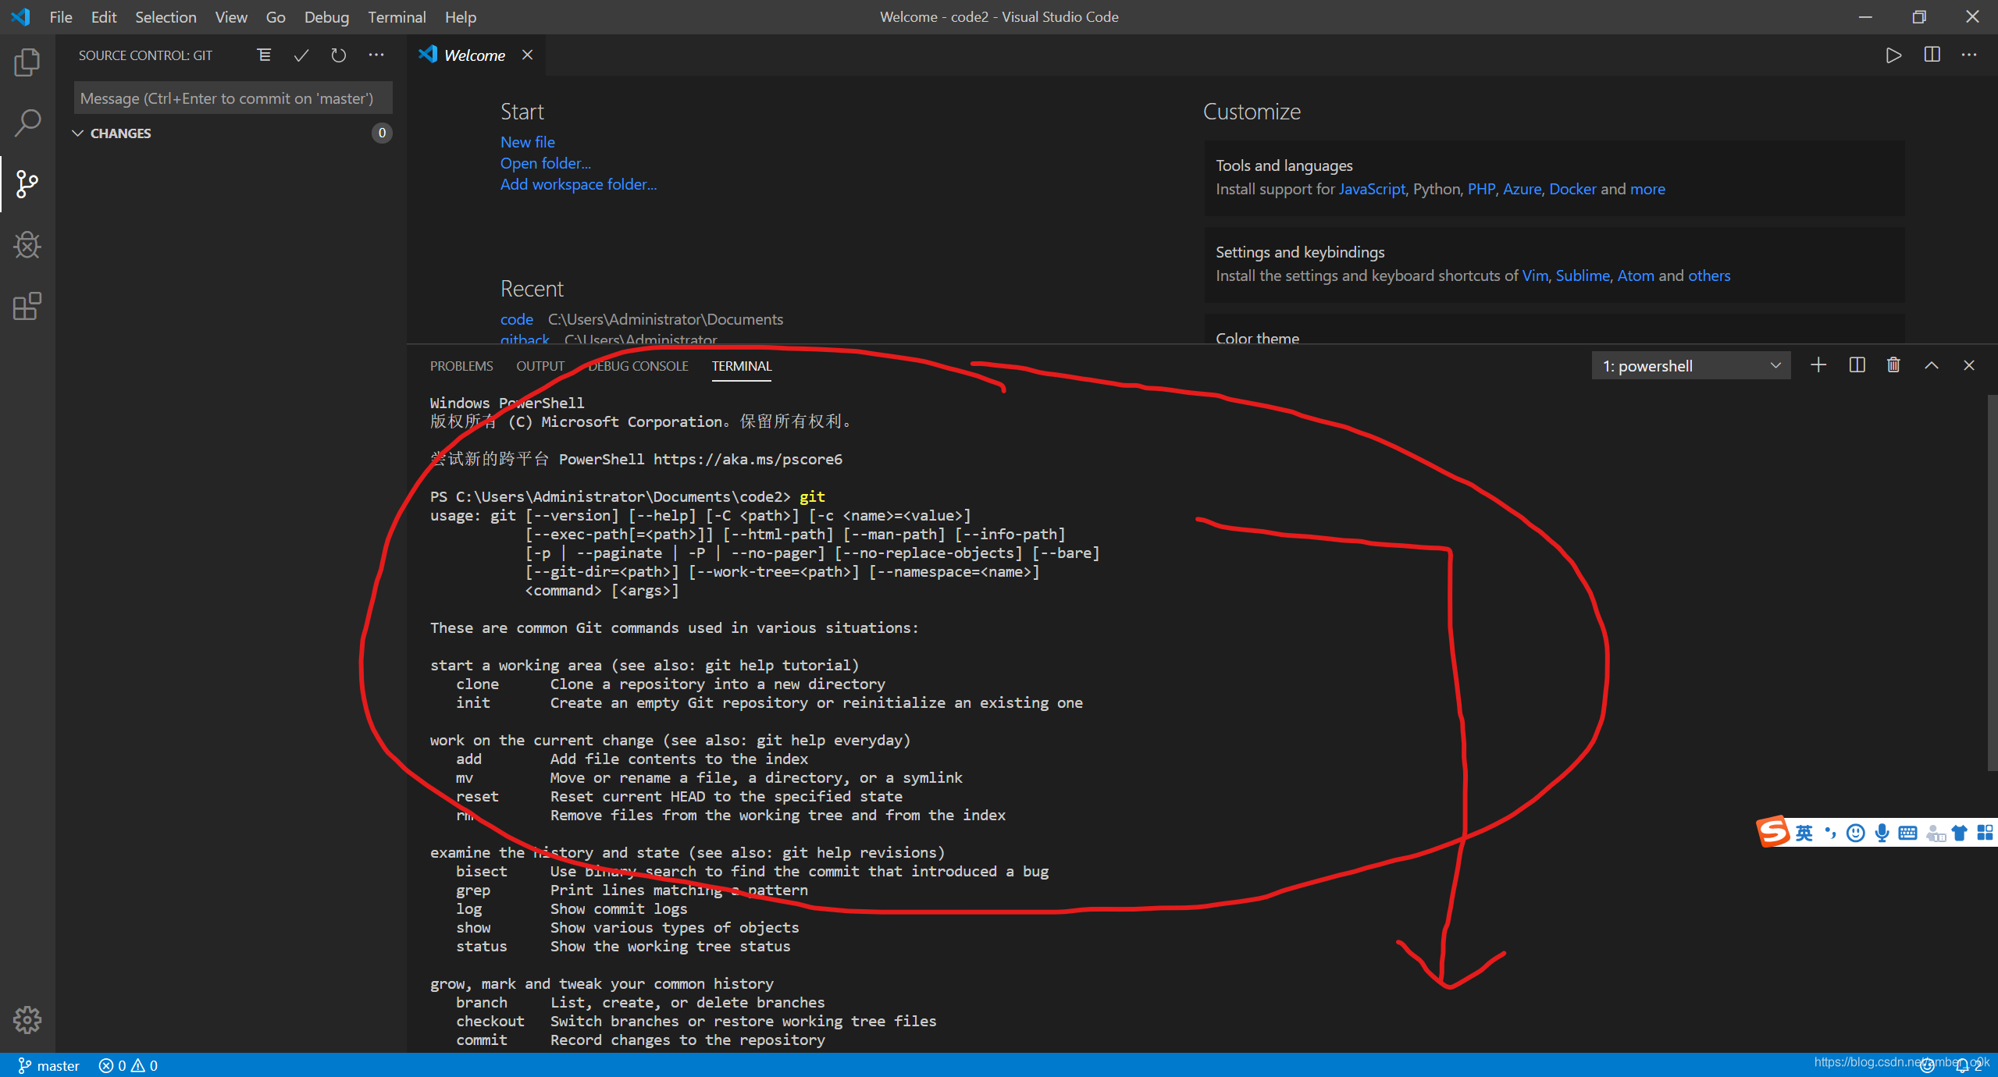The height and width of the screenshot is (1077, 1998).
Task: Install Atom keybindings link
Action: 1636,275
